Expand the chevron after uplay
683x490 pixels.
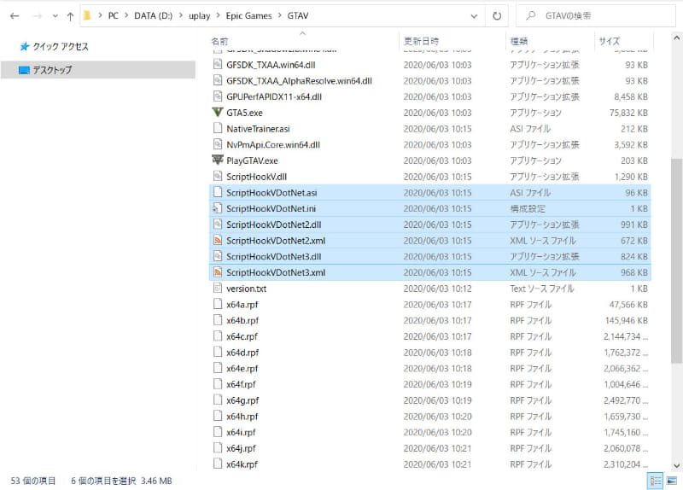(x=219, y=15)
